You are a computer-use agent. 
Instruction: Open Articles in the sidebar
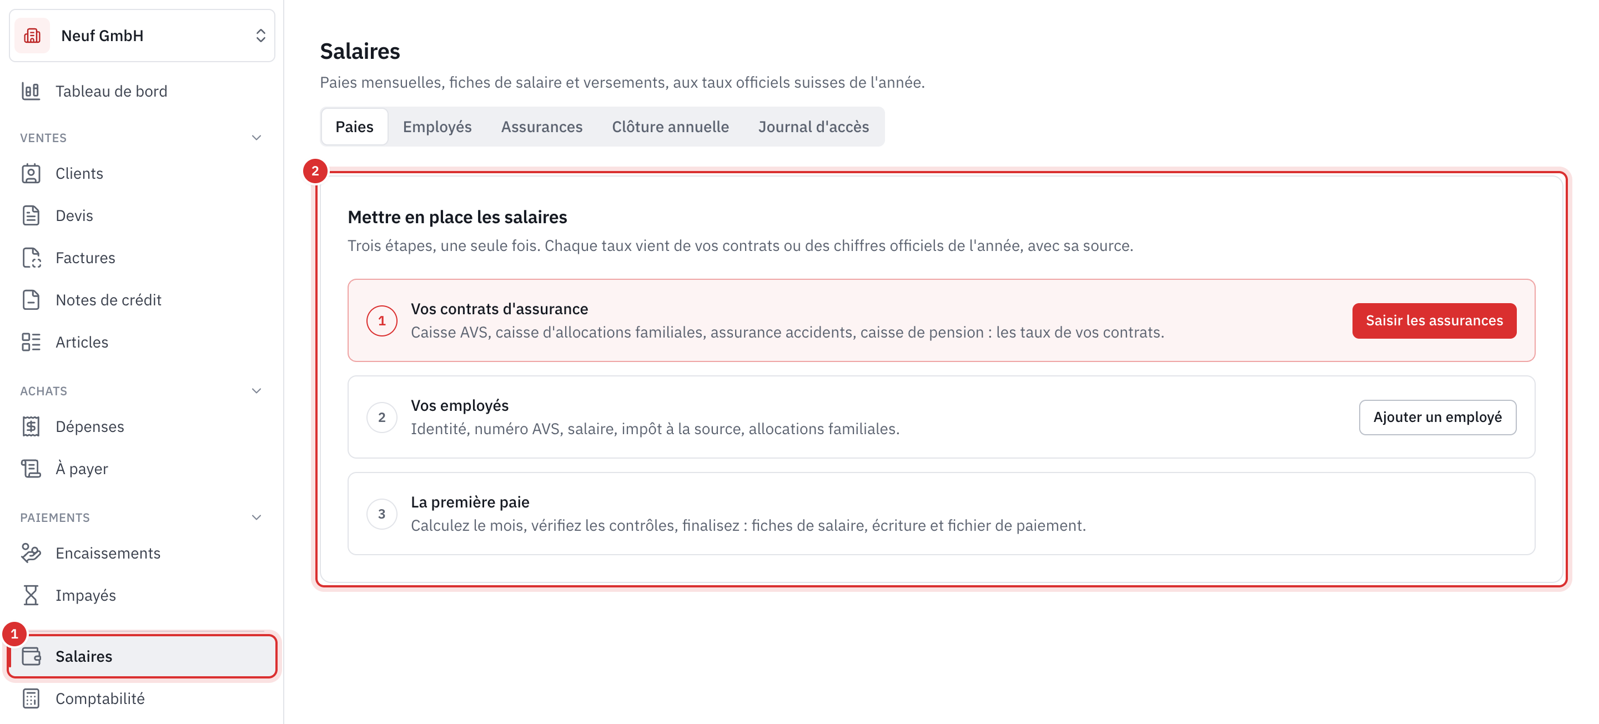[142, 342]
